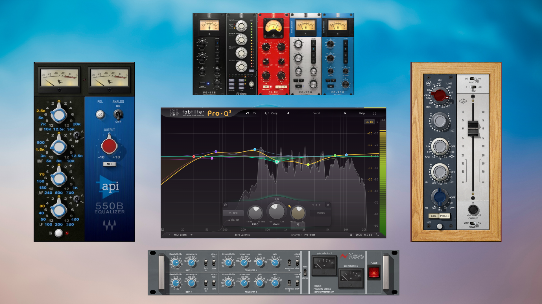The width and height of the screenshot is (542, 304).
Task: Open the Help menu in Pro-Q 3
Action: tap(362, 113)
